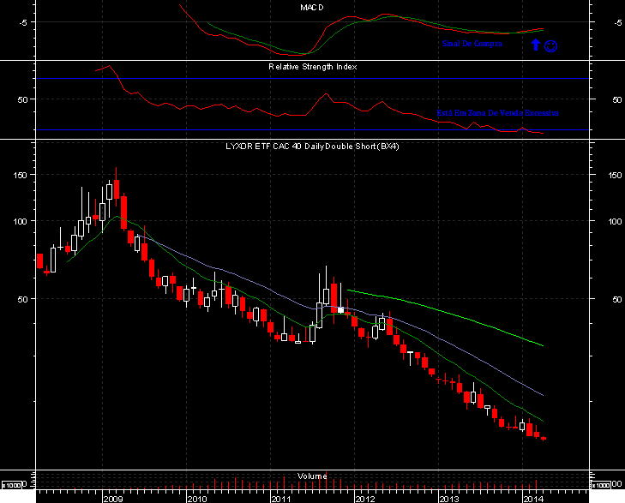Click the x1000 volume scale label at left
Image resolution: width=625 pixels, height=503 pixels.
click(11, 485)
